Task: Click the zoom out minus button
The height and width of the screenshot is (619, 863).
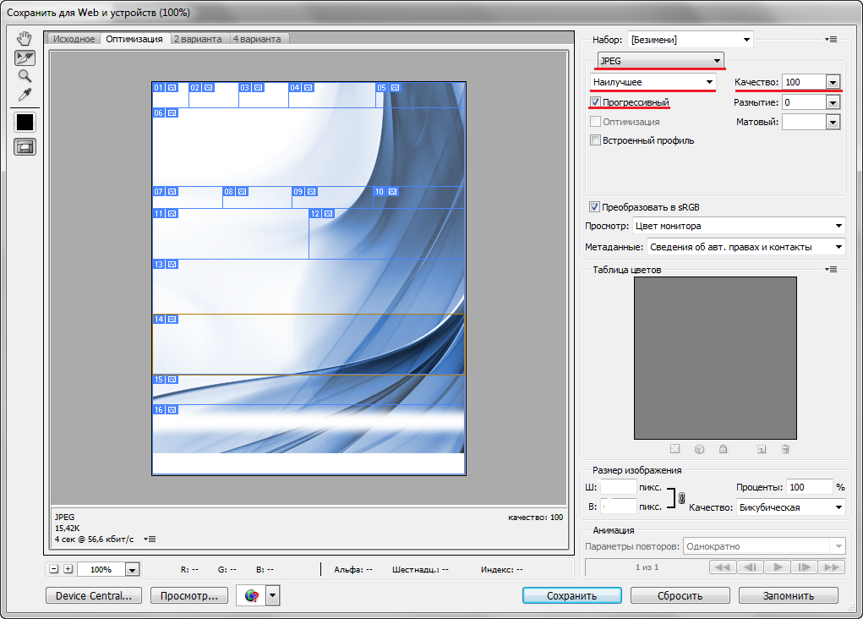Action: [53, 569]
